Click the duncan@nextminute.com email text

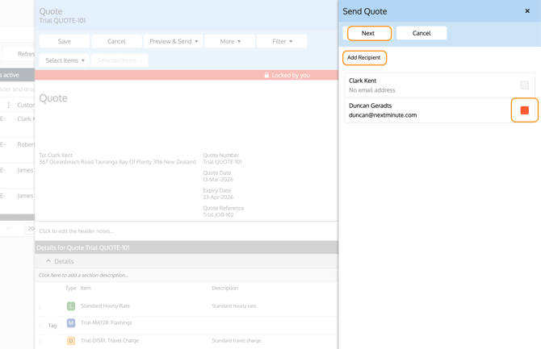383,115
